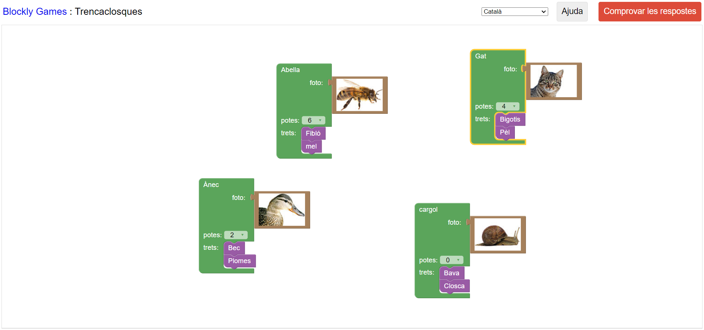Image resolution: width=704 pixels, height=330 pixels.
Task: Click the Ajuda help button
Action: coord(572,11)
